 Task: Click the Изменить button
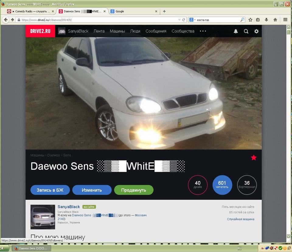tap(92, 190)
